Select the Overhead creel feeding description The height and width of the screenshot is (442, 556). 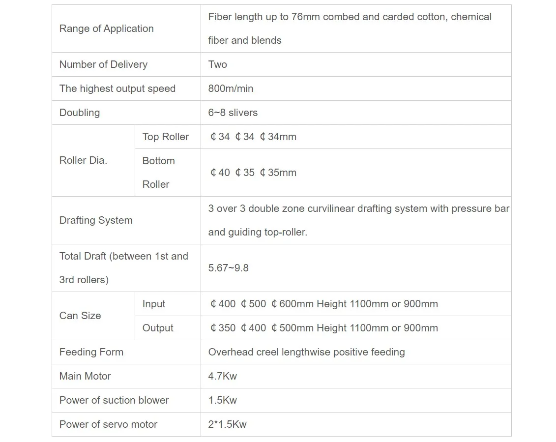click(x=306, y=352)
